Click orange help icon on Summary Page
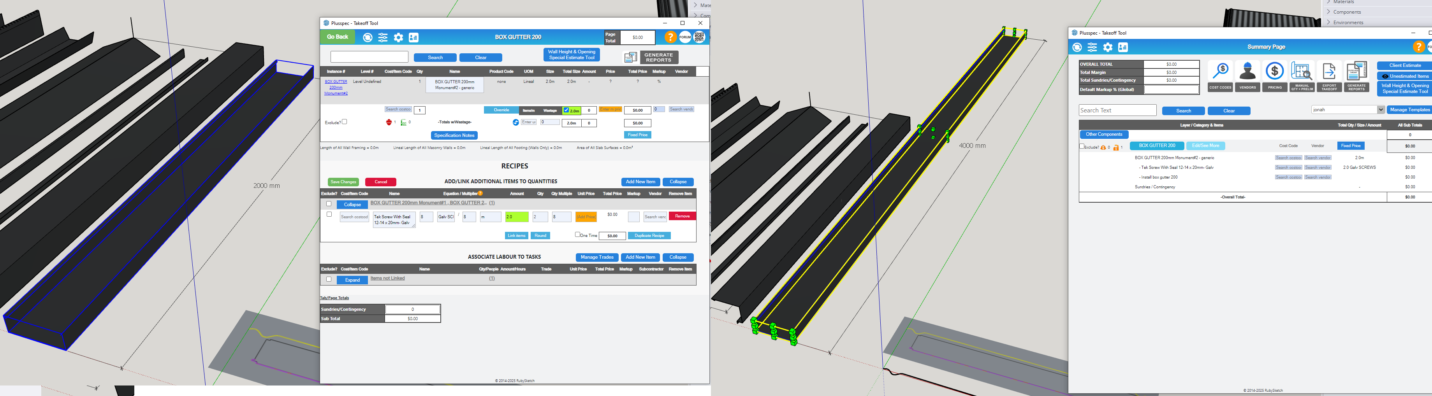 [1419, 47]
